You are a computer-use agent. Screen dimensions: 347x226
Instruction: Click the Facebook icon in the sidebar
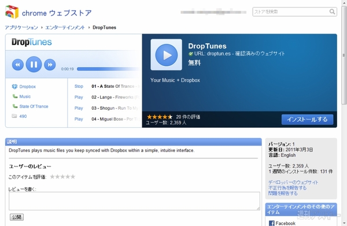[x=272, y=223]
